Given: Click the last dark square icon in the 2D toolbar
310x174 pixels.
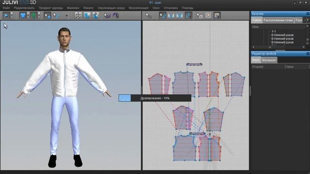Looking at the screenshot, I should point(217,15).
